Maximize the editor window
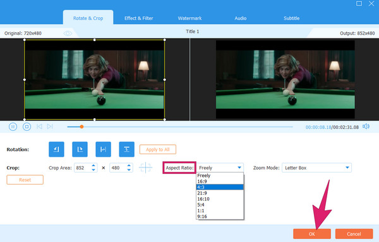 [359, 3]
